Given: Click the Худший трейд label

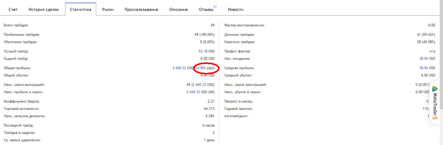Looking at the screenshot, I should point(16,59).
